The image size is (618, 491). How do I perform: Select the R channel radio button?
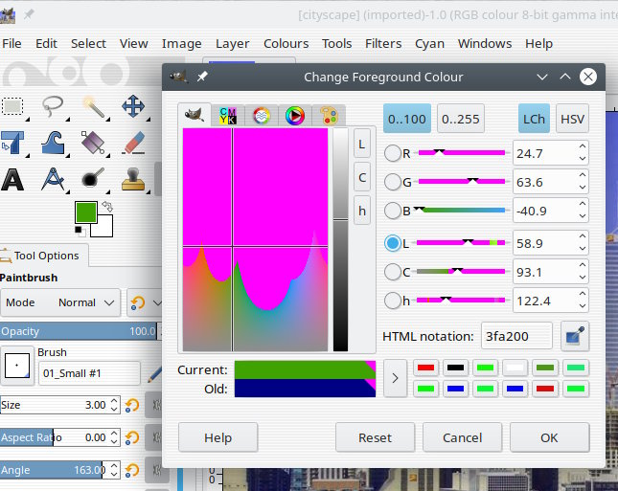point(393,153)
